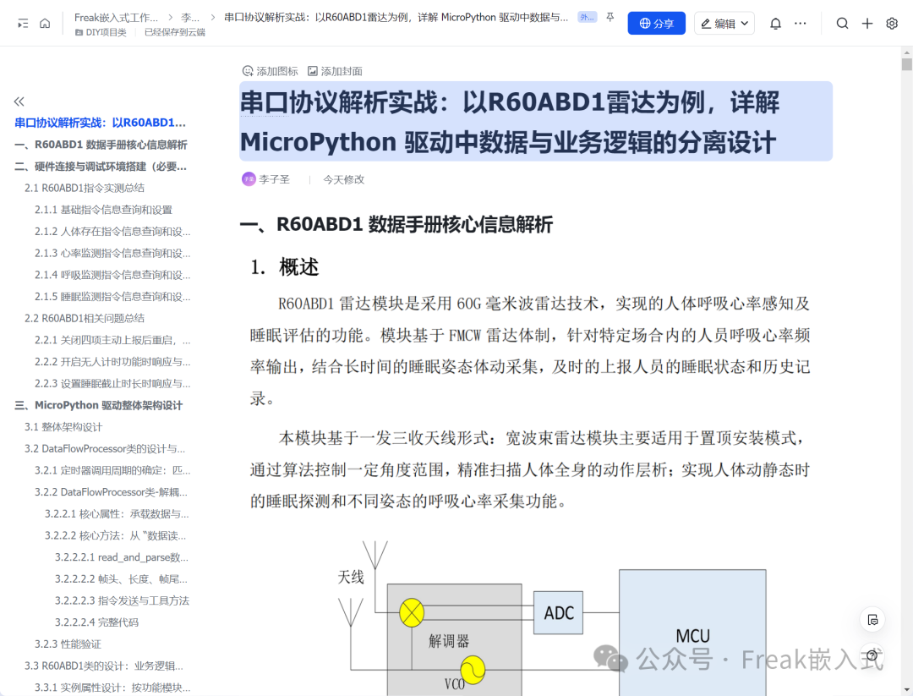
Task: Open outline item 2.1.1 基础指令信息查询和设置
Action: pos(103,210)
